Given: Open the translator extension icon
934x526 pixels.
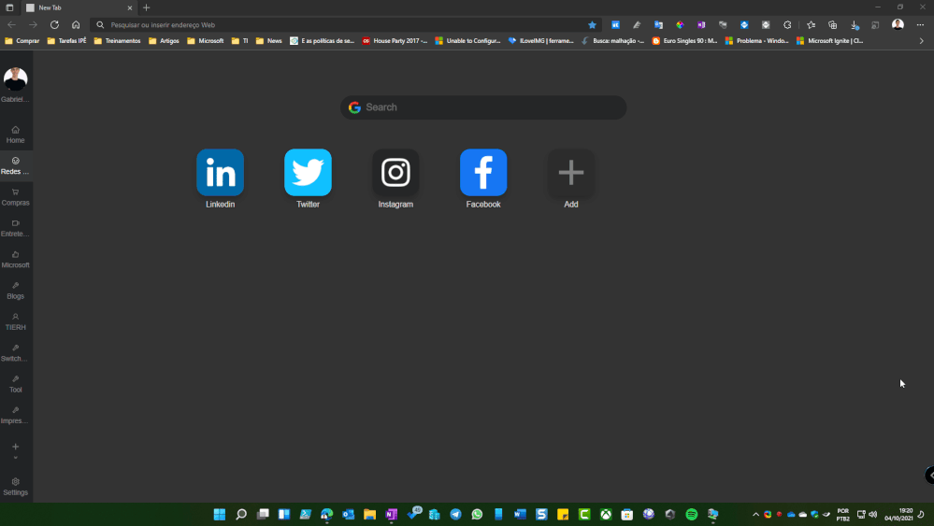Looking at the screenshot, I should pyautogui.click(x=658, y=25).
